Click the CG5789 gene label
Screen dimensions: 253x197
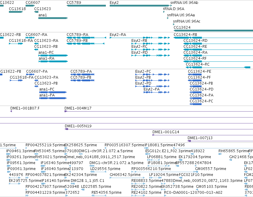[74, 3]
